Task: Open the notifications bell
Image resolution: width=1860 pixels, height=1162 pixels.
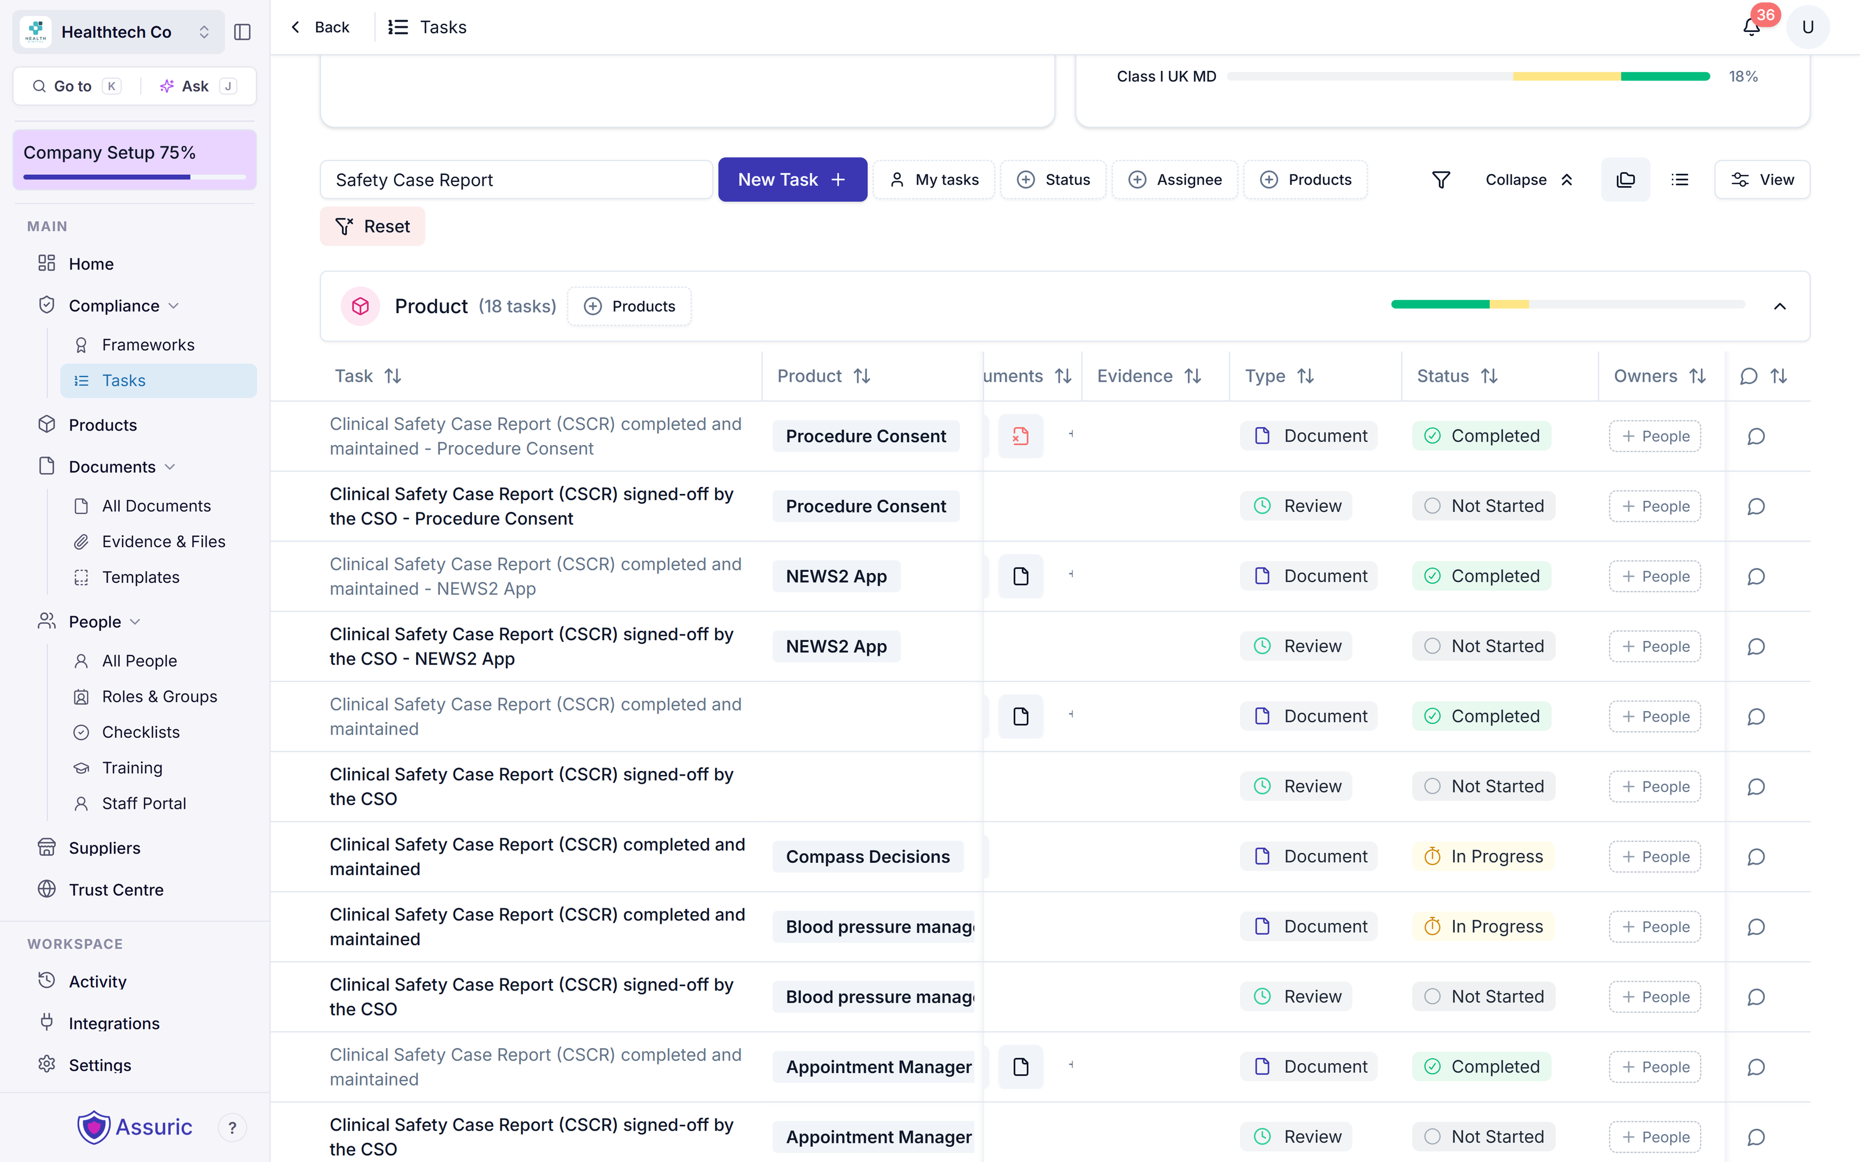Action: tap(1751, 28)
